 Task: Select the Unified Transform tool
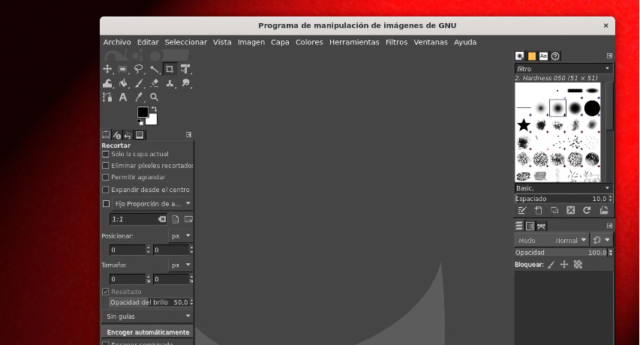click(x=185, y=69)
